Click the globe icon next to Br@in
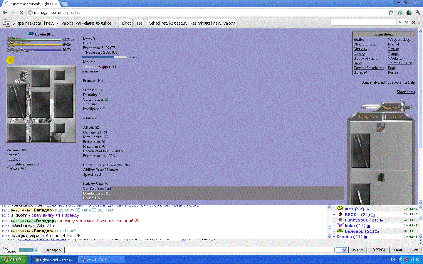This screenshot has height=264, width=423. click(31, 34)
